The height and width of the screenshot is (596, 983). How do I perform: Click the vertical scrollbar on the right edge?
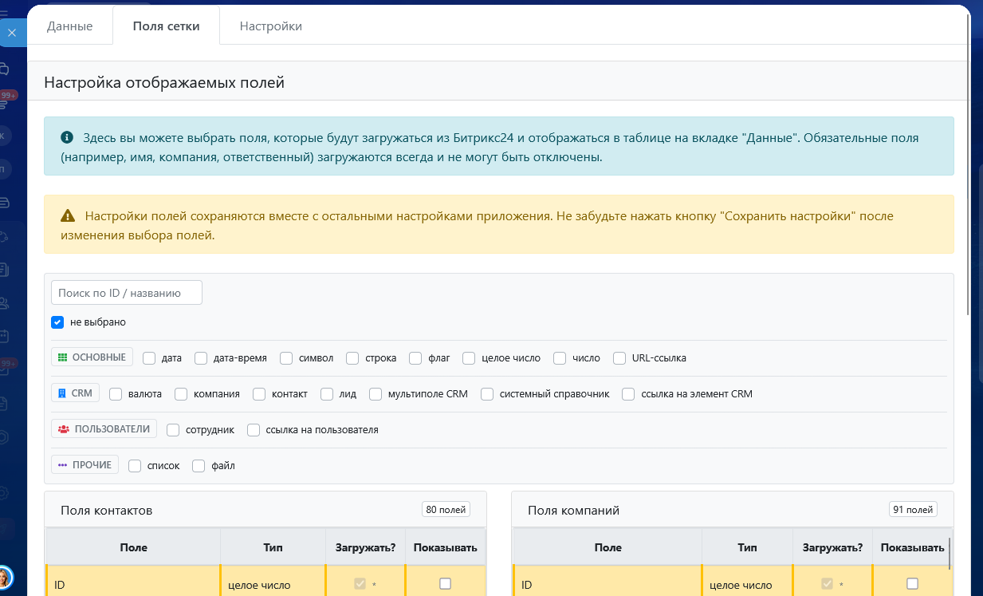[969, 160]
